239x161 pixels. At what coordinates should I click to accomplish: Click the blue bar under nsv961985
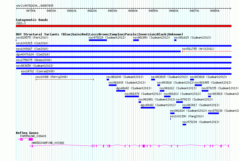[198, 85]
